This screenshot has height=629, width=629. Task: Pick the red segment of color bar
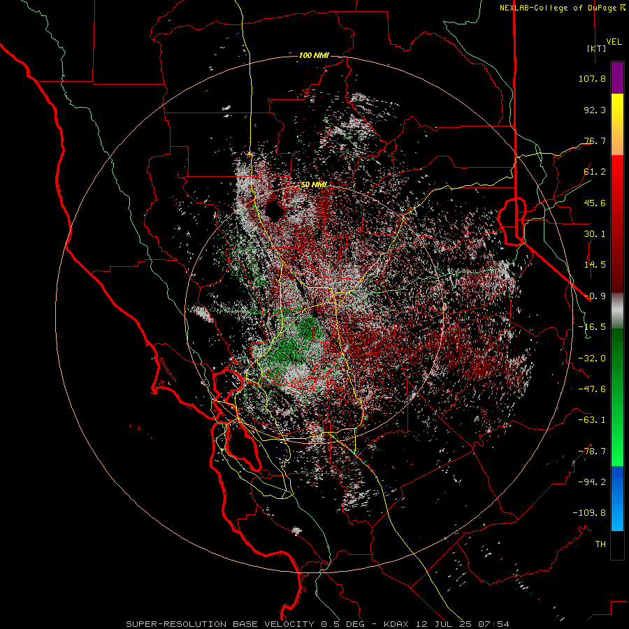coord(617,224)
